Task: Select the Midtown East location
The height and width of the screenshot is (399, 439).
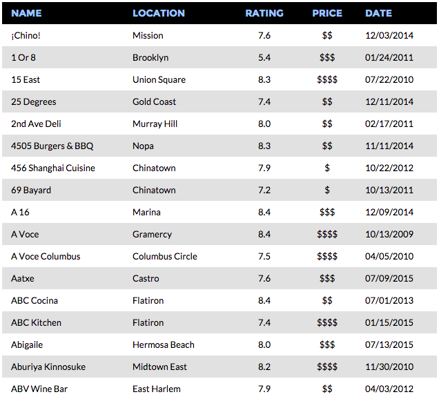Action: (159, 367)
